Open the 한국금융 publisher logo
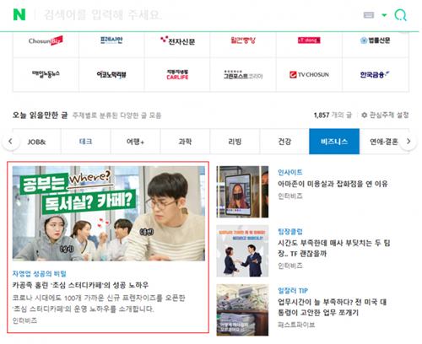 (x=376, y=75)
